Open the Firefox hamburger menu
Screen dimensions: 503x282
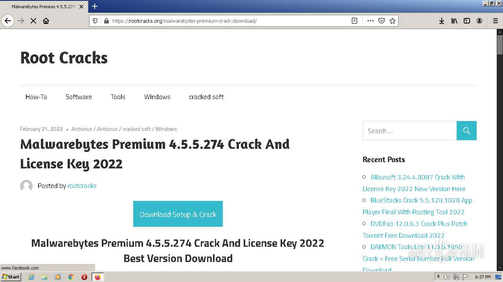coord(495,21)
